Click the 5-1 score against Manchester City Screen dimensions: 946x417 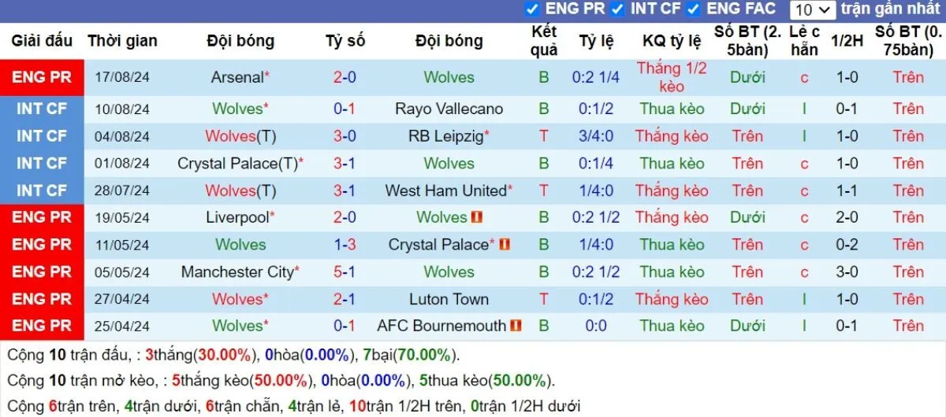(345, 272)
